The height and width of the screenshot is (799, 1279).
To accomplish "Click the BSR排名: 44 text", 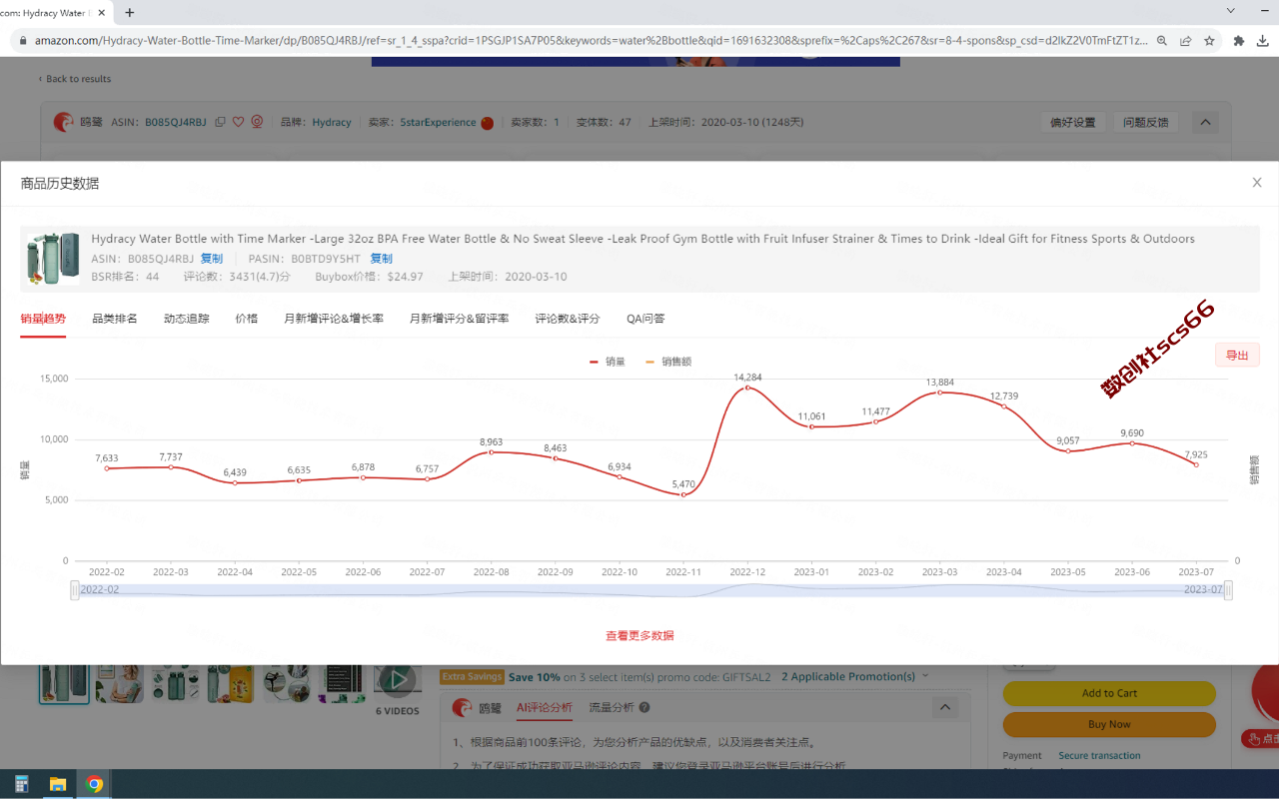I will coord(125,277).
